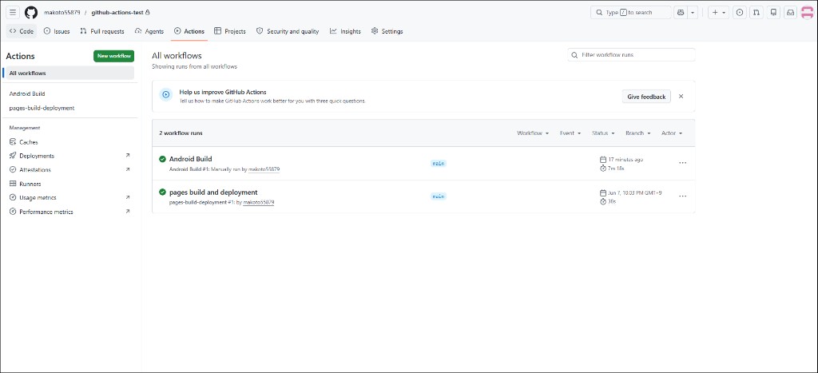Open more options for pages build run
This screenshot has width=818, height=373.
point(683,196)
